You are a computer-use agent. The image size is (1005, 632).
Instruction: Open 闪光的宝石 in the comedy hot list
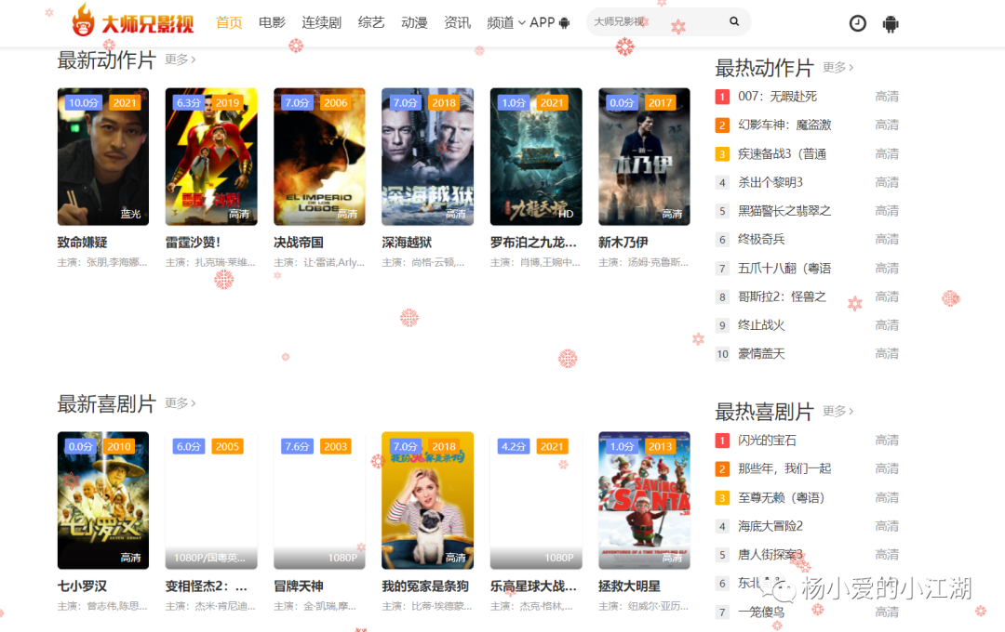coord(767,441)
